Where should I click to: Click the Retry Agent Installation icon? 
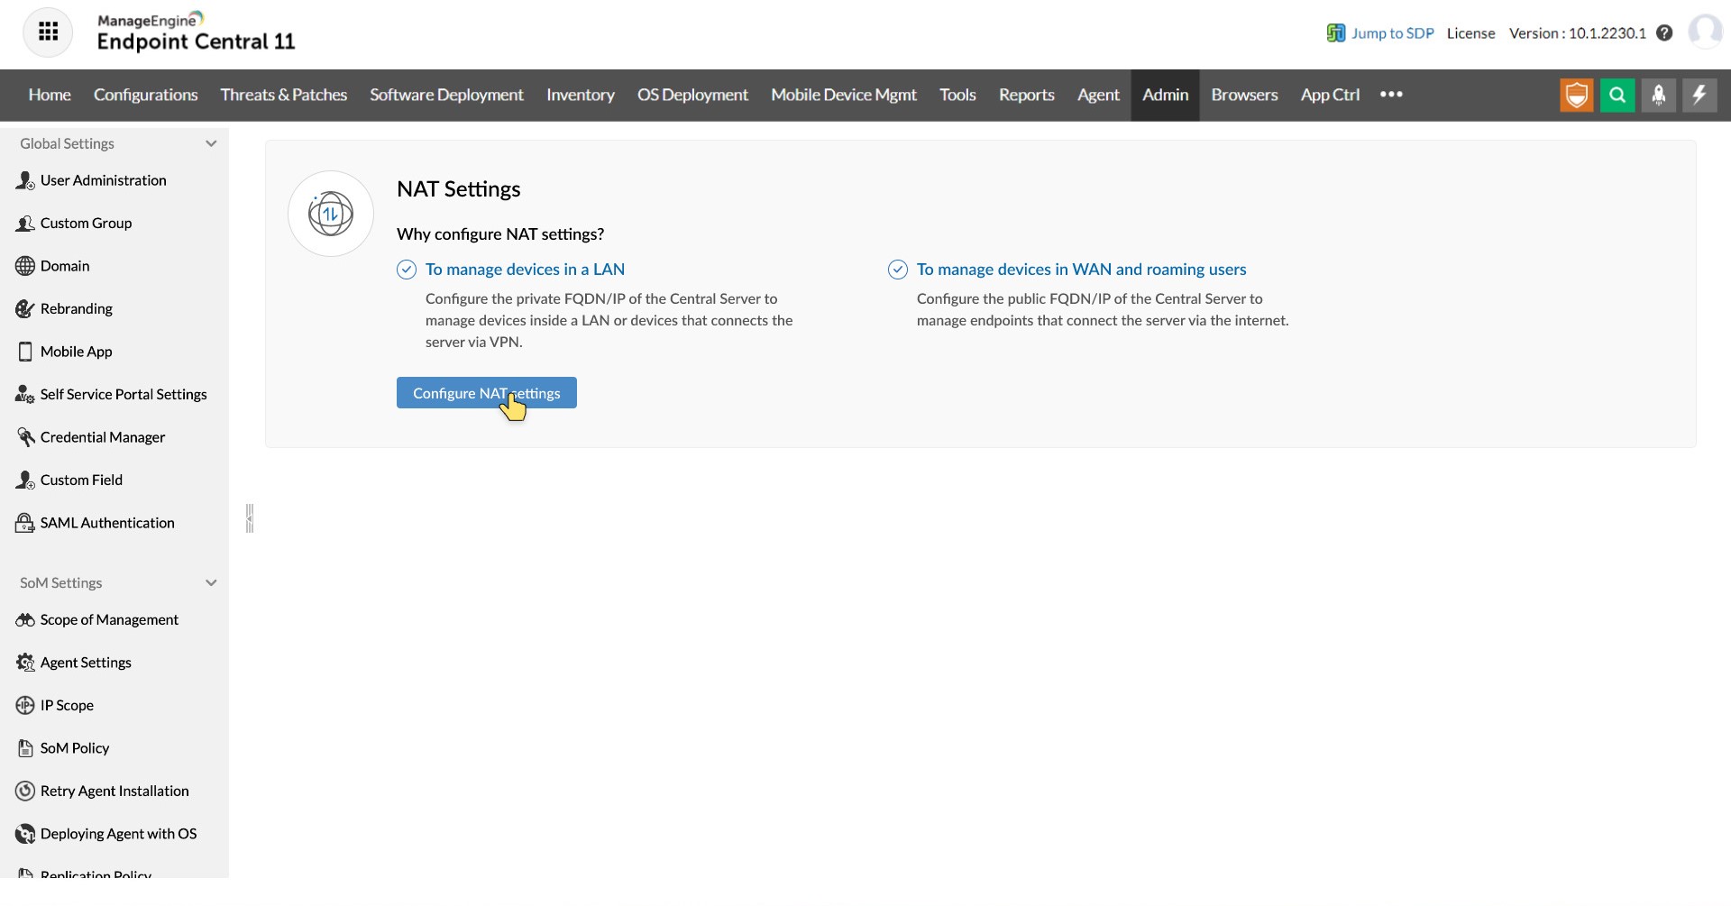tap(25, 792)
